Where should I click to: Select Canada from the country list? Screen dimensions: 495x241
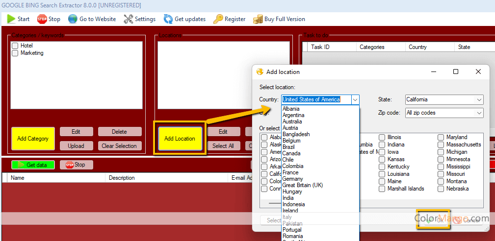pos(291,153)
